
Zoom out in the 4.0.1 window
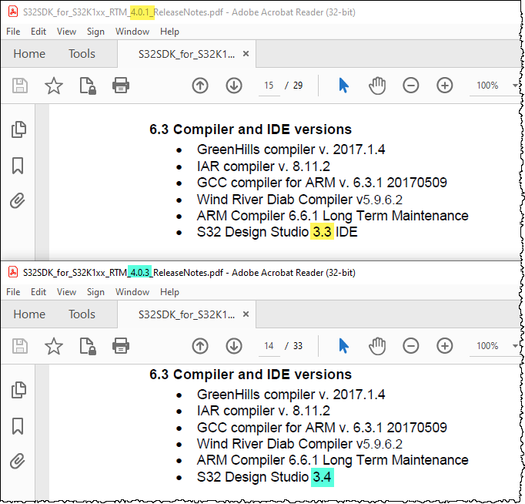point(411,86)
